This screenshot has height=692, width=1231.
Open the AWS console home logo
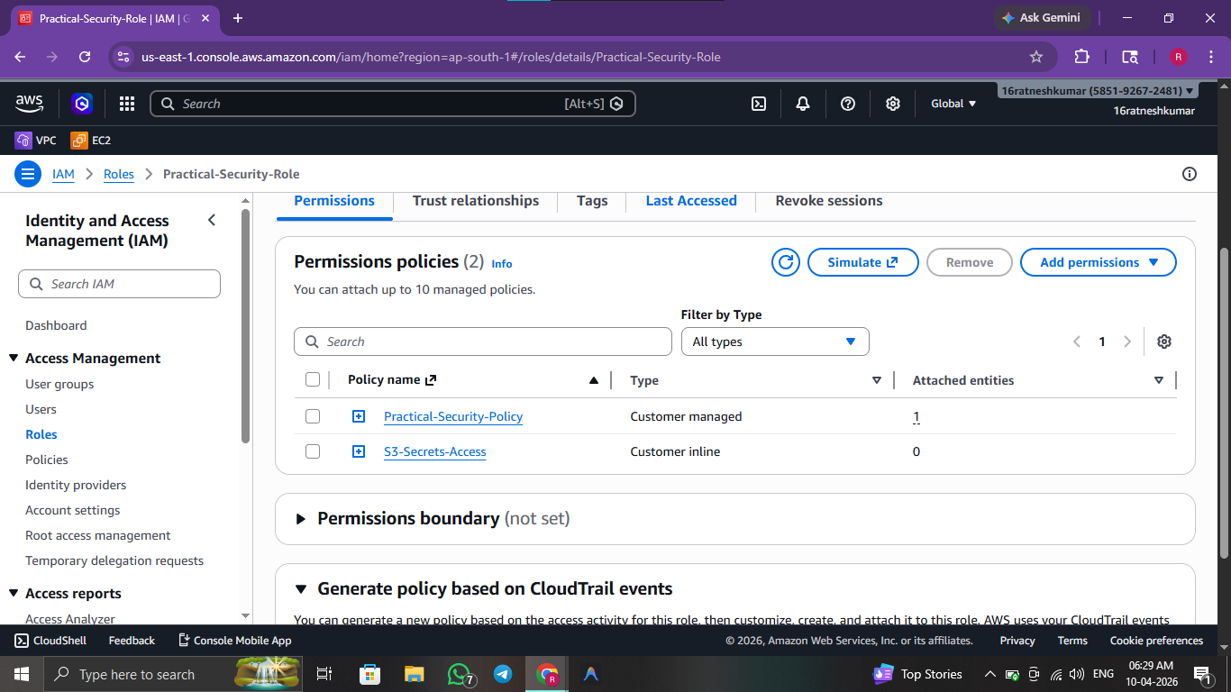pyautogui.click(x=29, y=104)
